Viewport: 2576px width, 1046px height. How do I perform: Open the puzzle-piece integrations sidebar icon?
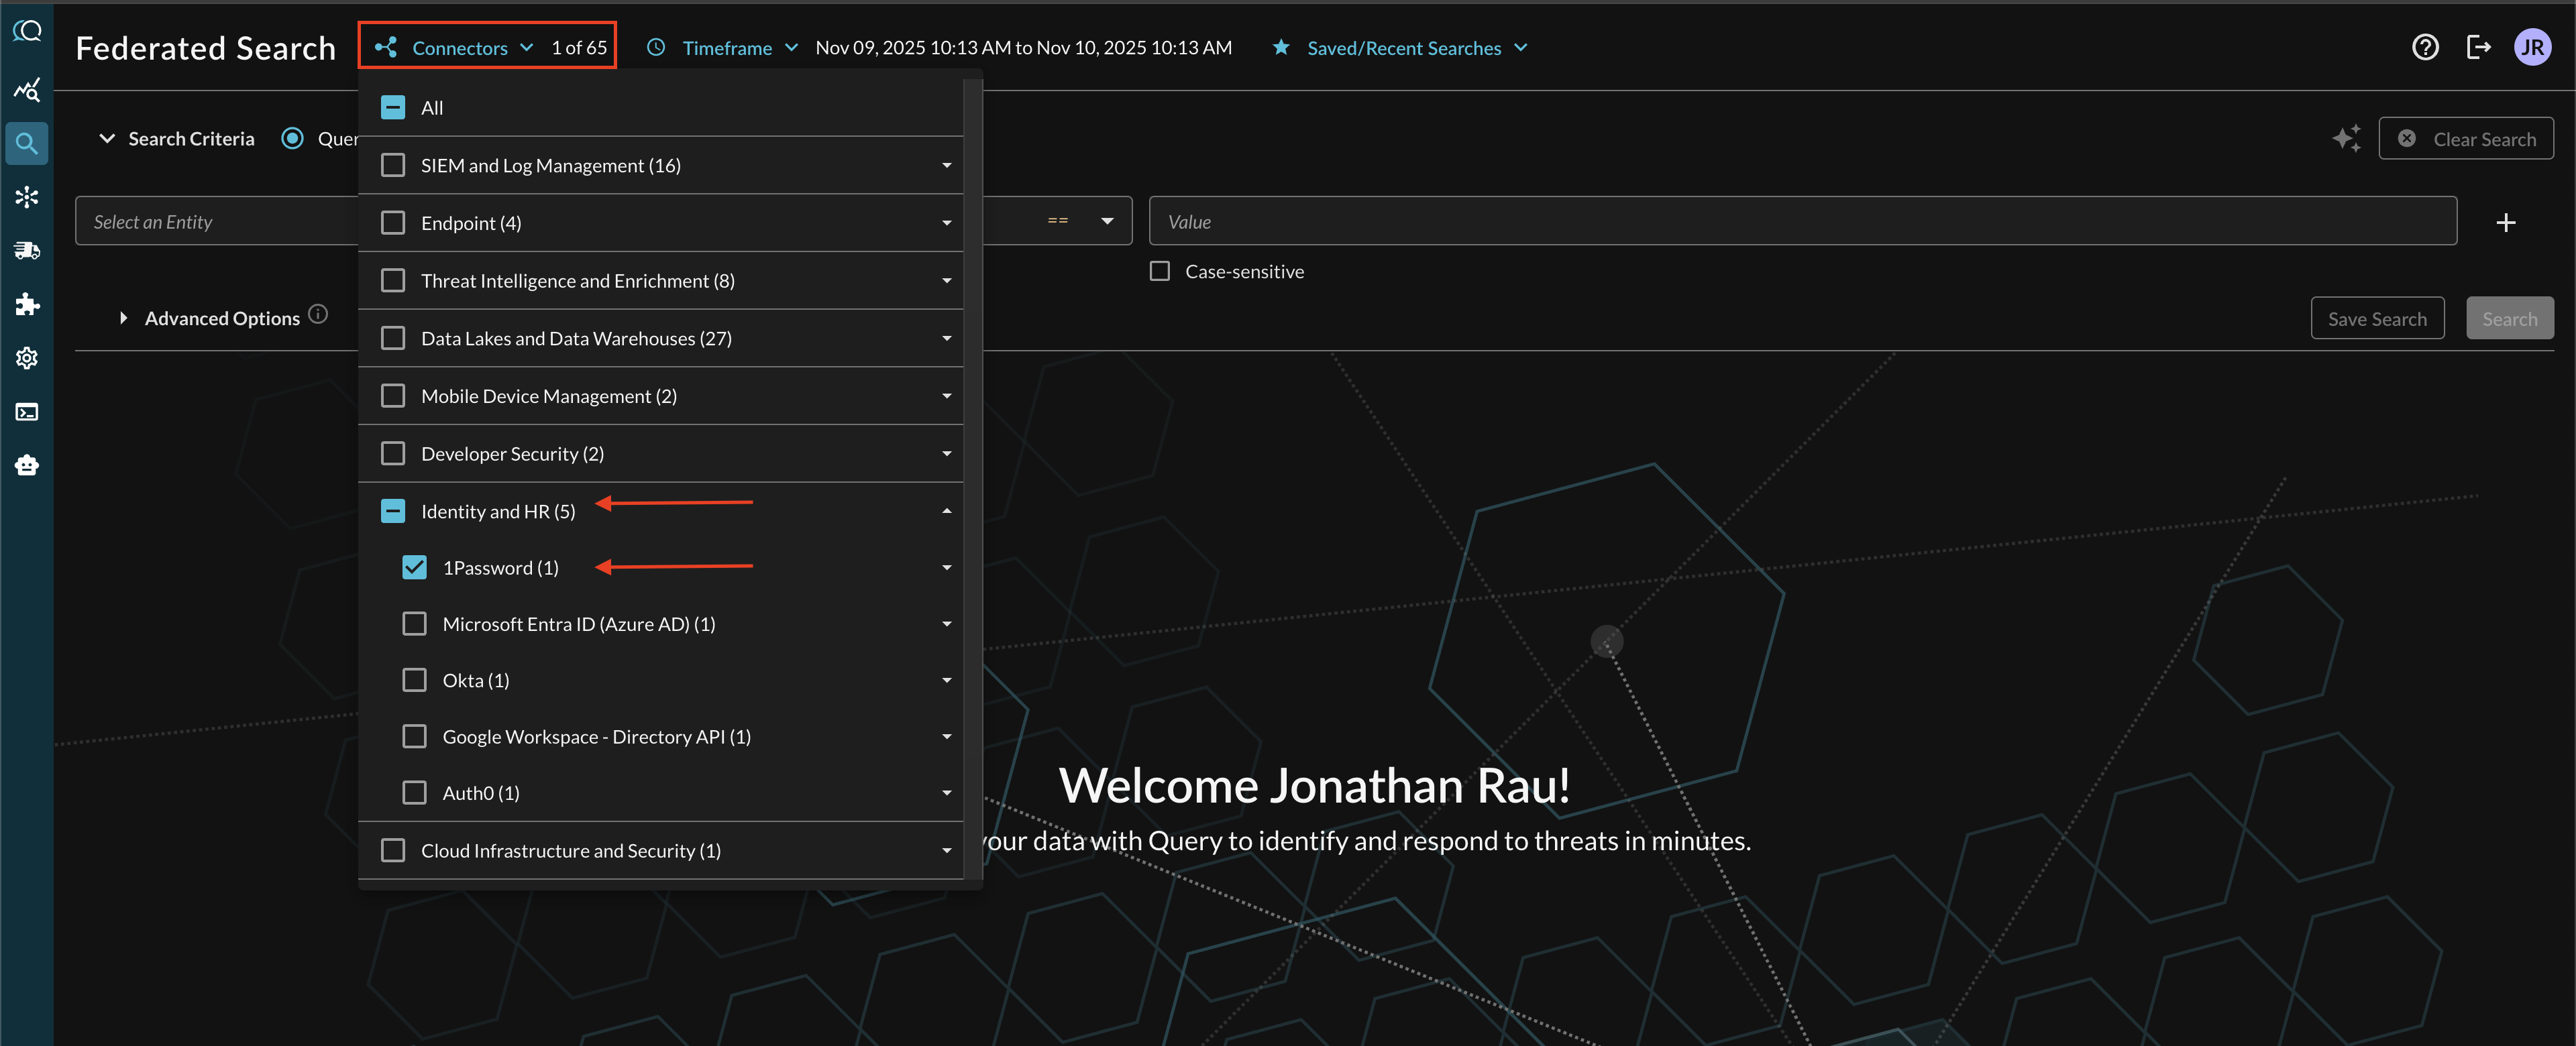pyautogui.click(x=27, y=304)
